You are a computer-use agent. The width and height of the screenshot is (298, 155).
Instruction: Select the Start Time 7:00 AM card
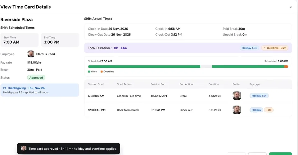tap(19, 40)
